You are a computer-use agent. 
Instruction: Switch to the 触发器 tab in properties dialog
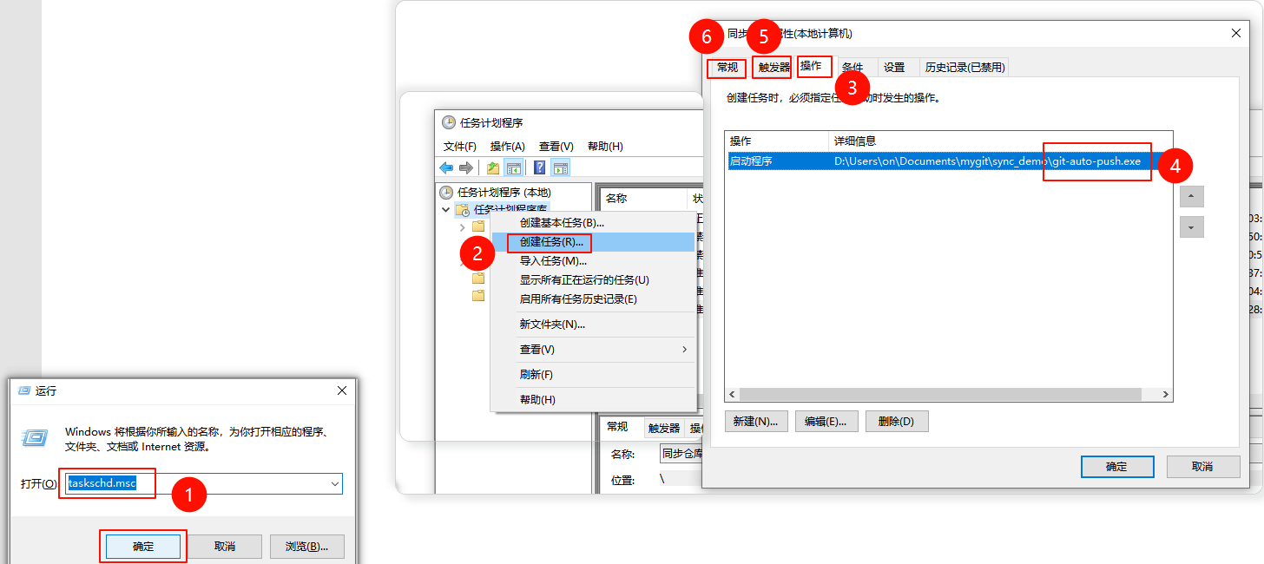(x=774, y=68)
